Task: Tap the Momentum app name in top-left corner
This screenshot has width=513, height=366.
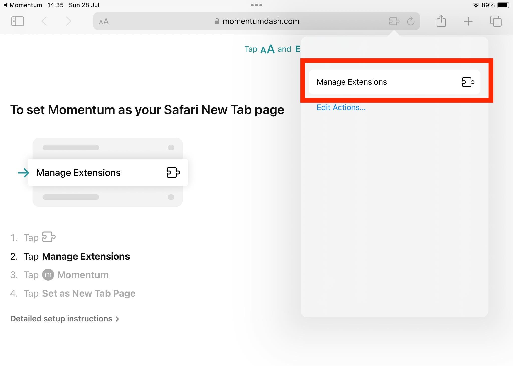Action: click(24, 5)
